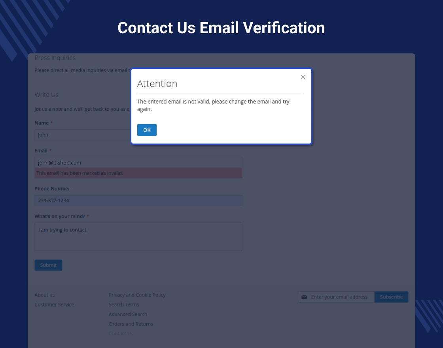Open the About us footer link

click(x=45, y=295)
